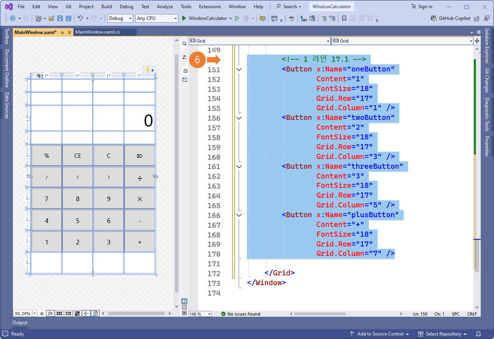Click the No issues found status indicator
Viewport: 494px width, 339px height.
point(240,314)
